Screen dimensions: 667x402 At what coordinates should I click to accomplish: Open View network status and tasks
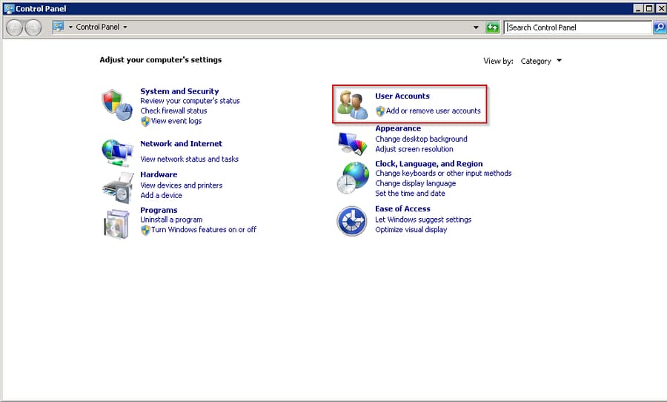coord(189,159)
